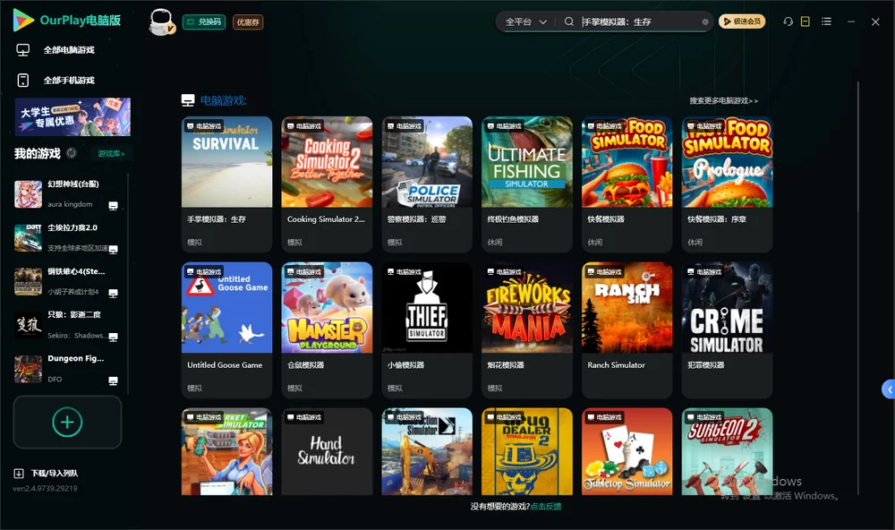The height and width of the screenshot is (530, 895).
Task: Open the 极速会员 membership button
Action: click(742, 21)
